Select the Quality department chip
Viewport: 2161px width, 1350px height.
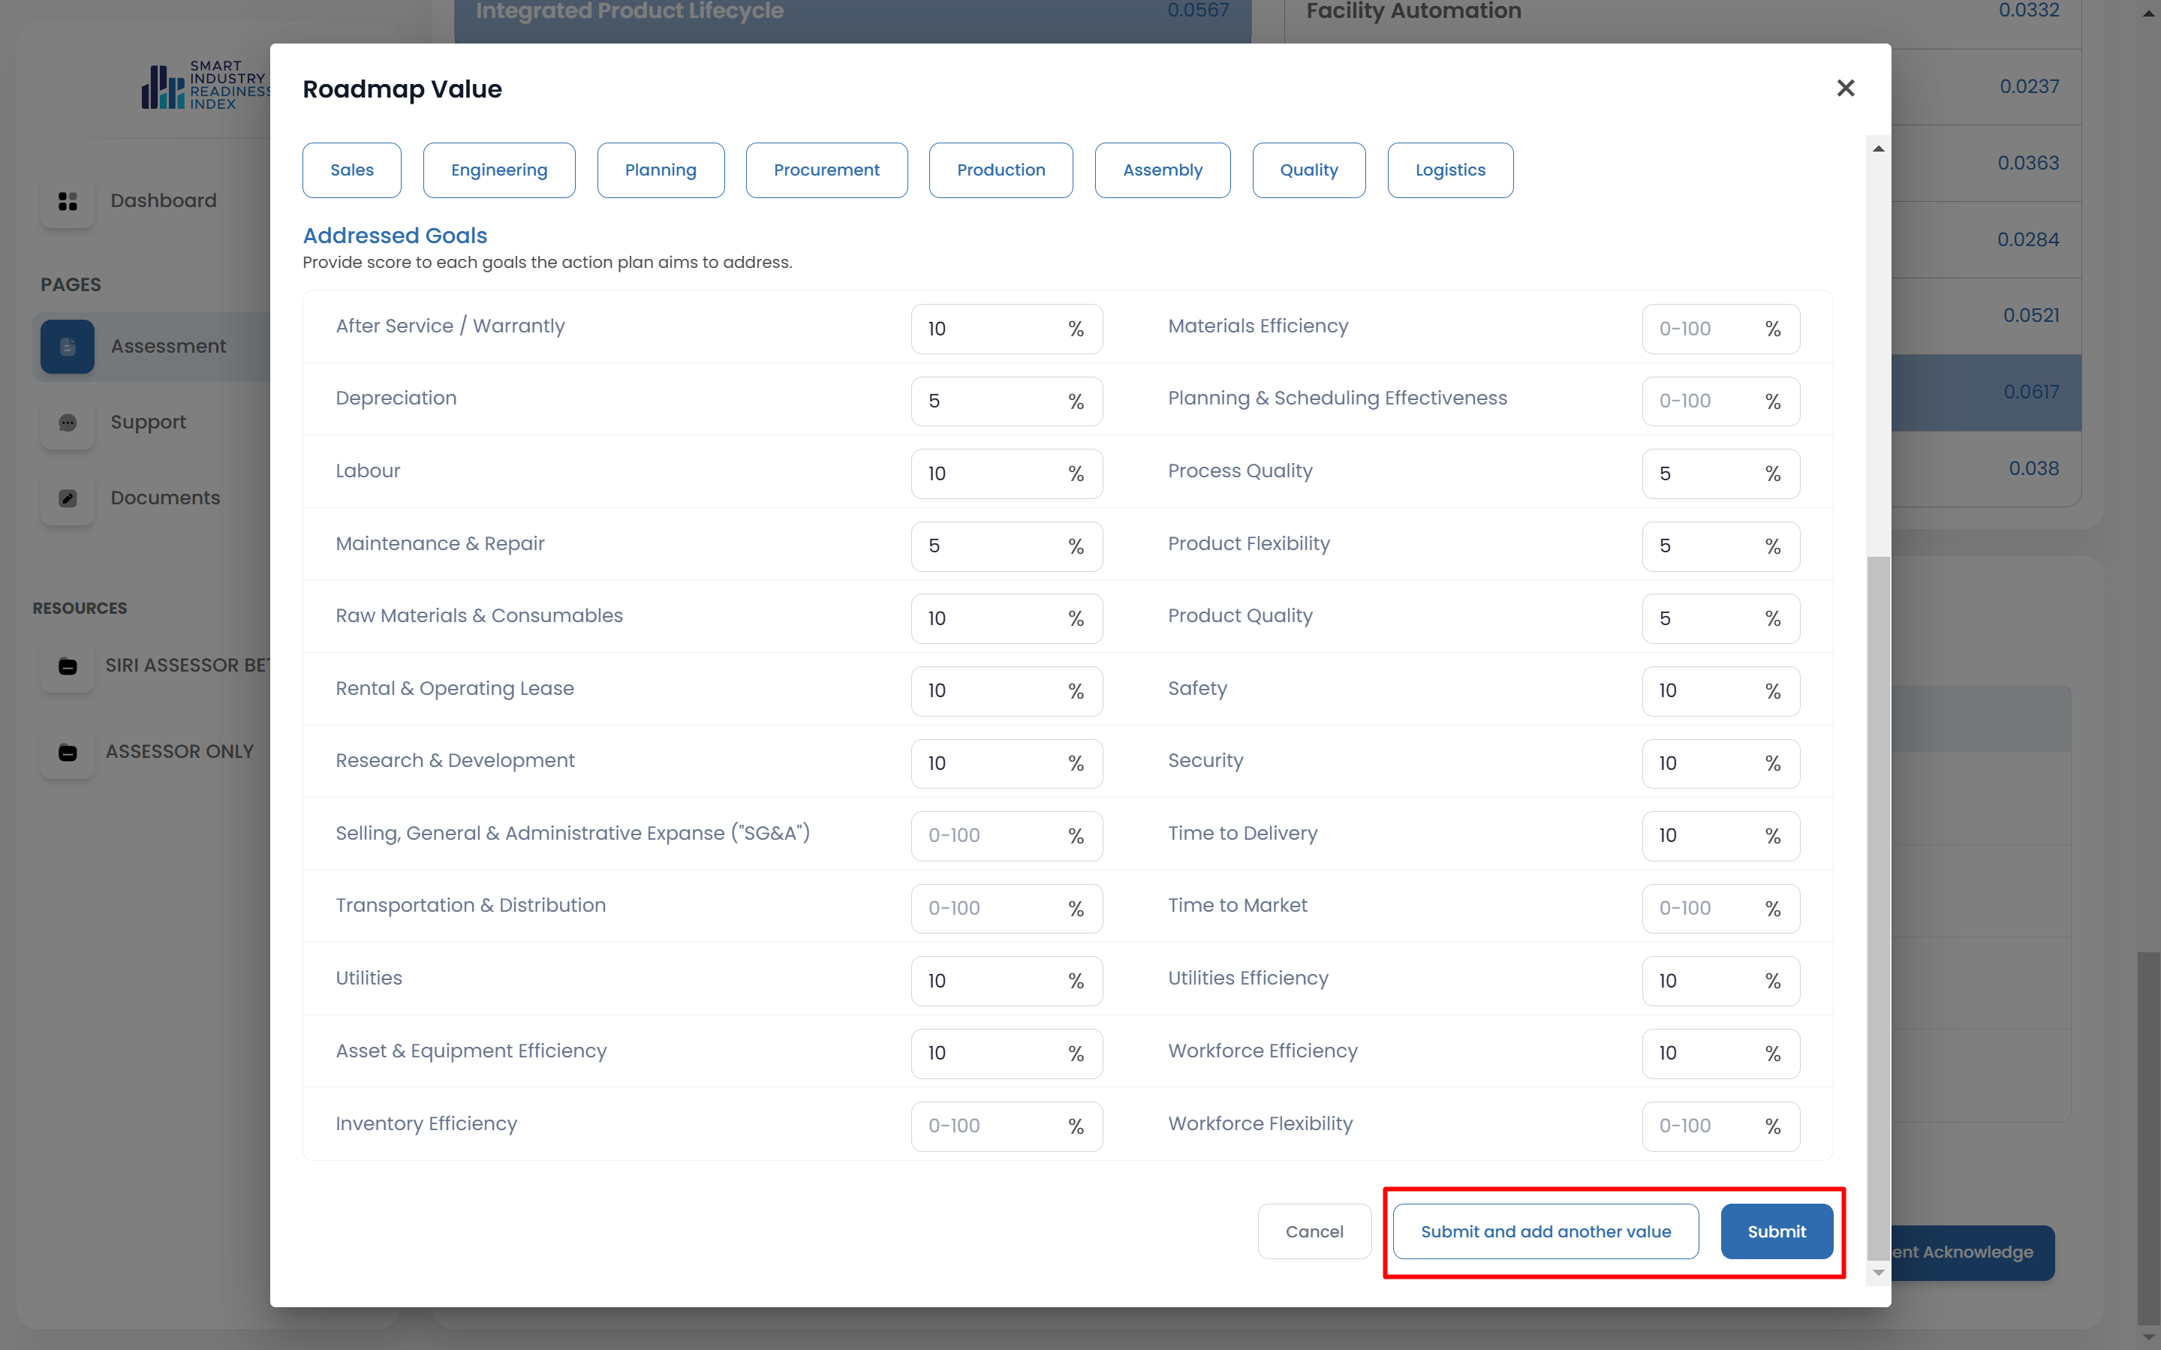(1308, 170)
